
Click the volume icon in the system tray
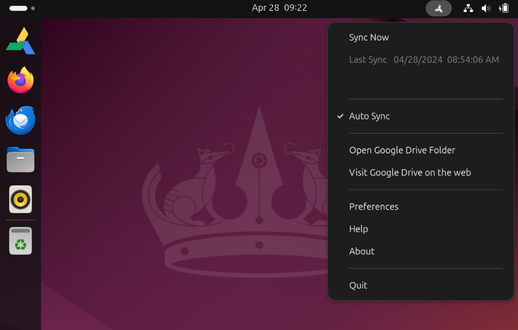[x=486, y=8]
